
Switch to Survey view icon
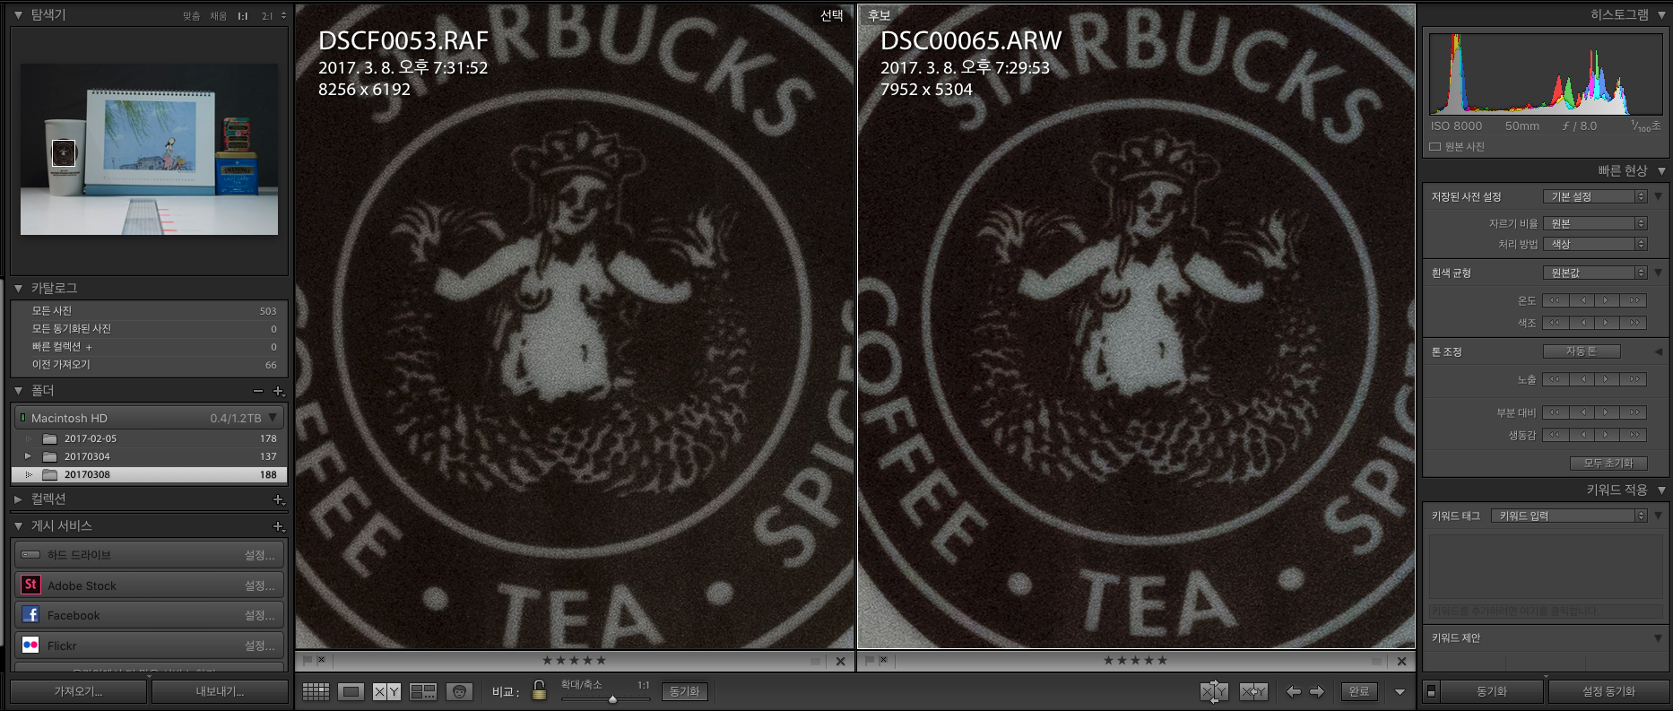[423, 691]
